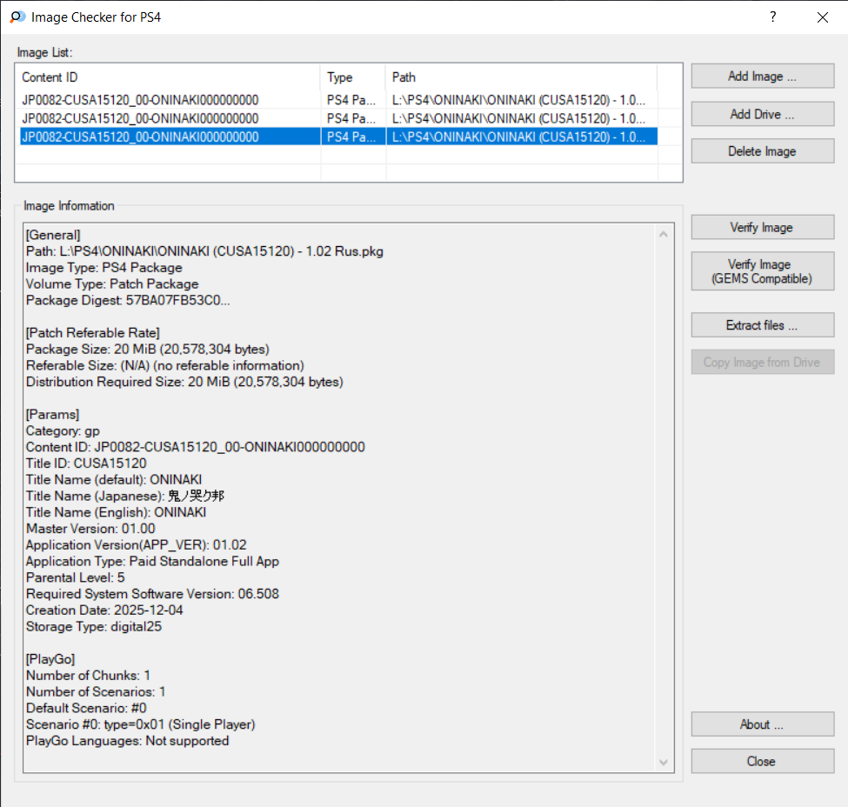Start verification with the Verify Image button
The image size is (848, 807).
pos(762,228)
